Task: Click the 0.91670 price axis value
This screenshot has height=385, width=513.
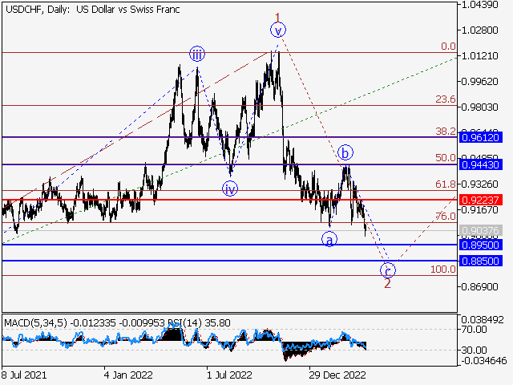Action: [x=479, y=209]
